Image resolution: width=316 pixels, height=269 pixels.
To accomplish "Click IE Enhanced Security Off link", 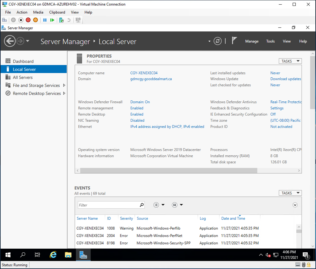I will 273,114.
